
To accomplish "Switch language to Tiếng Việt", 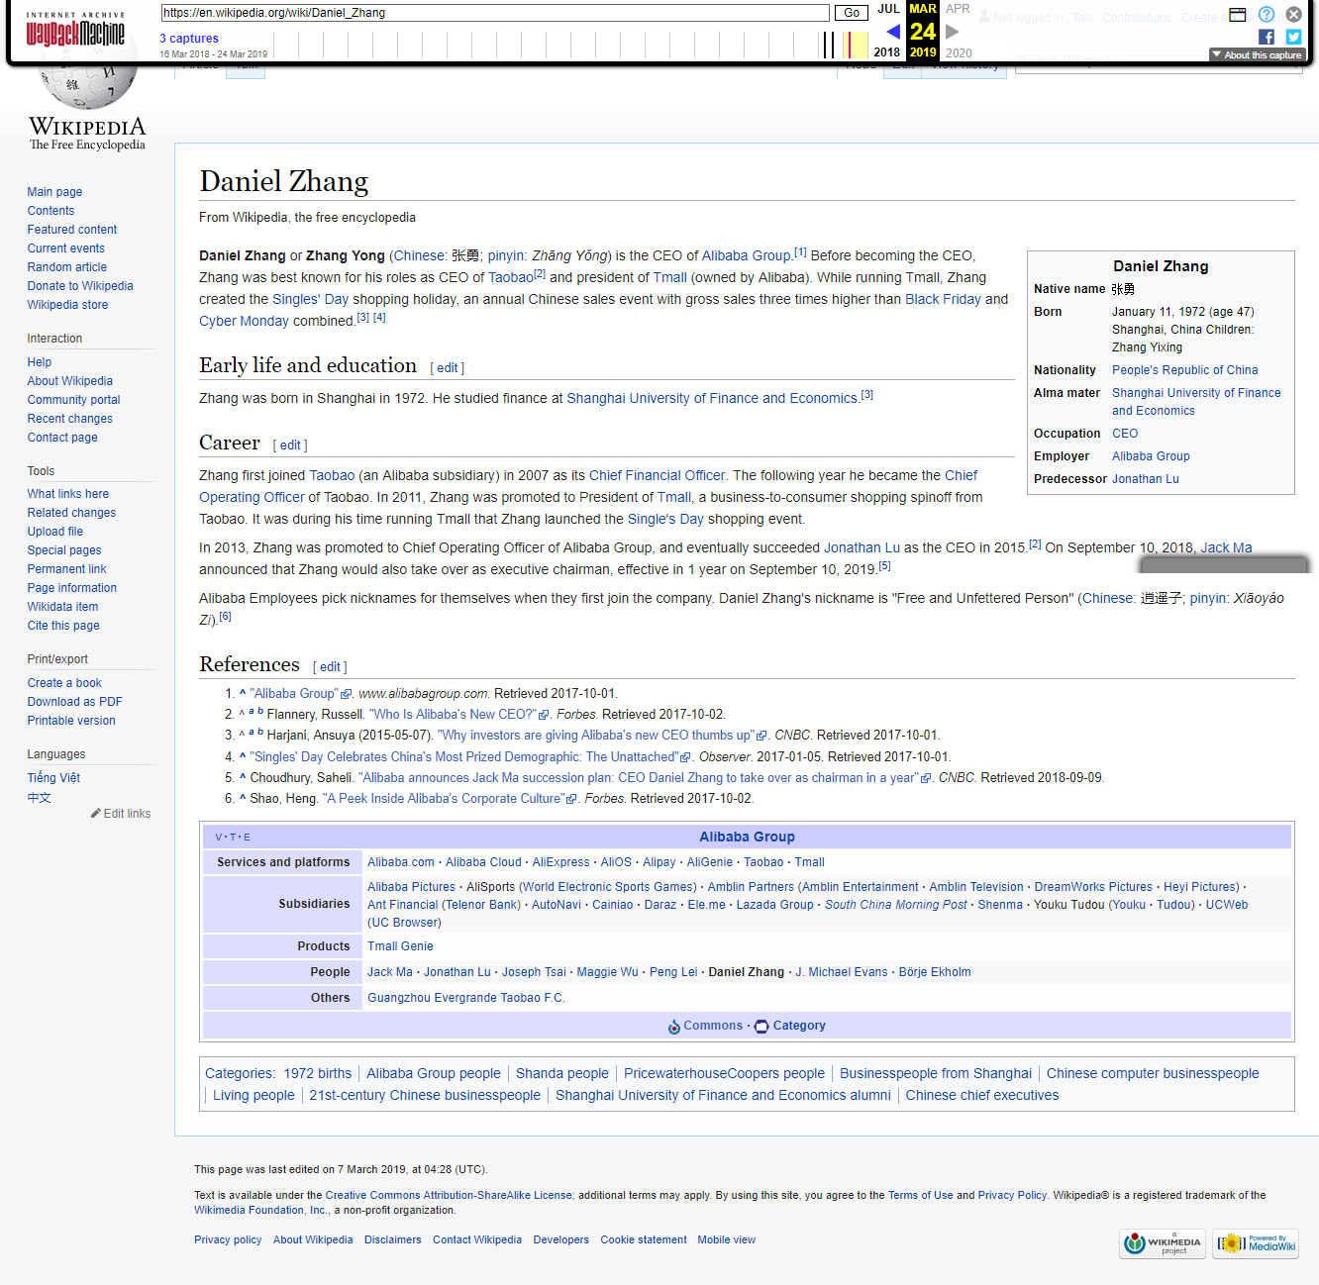I will pos(53,778).
